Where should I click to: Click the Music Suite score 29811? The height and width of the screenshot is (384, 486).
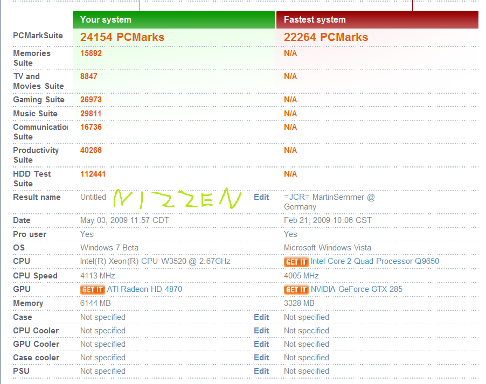tap(91, 114)
